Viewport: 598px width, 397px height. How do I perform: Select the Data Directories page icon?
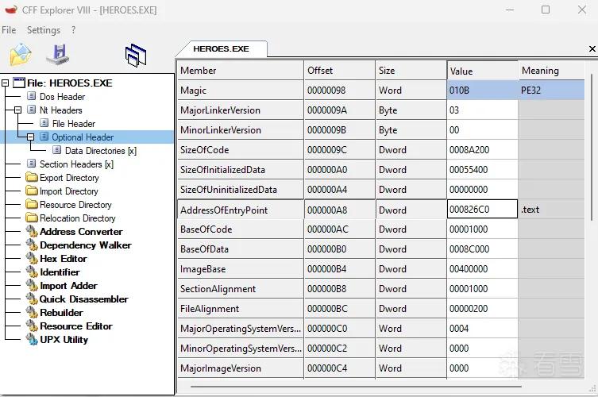pyautogui.click(x=57, y=150)
